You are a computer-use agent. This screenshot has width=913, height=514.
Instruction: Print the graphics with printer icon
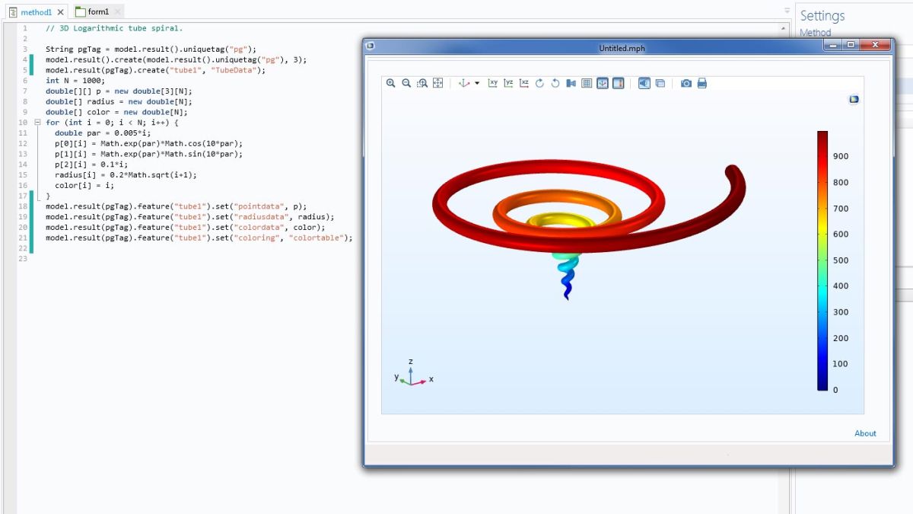702,83
